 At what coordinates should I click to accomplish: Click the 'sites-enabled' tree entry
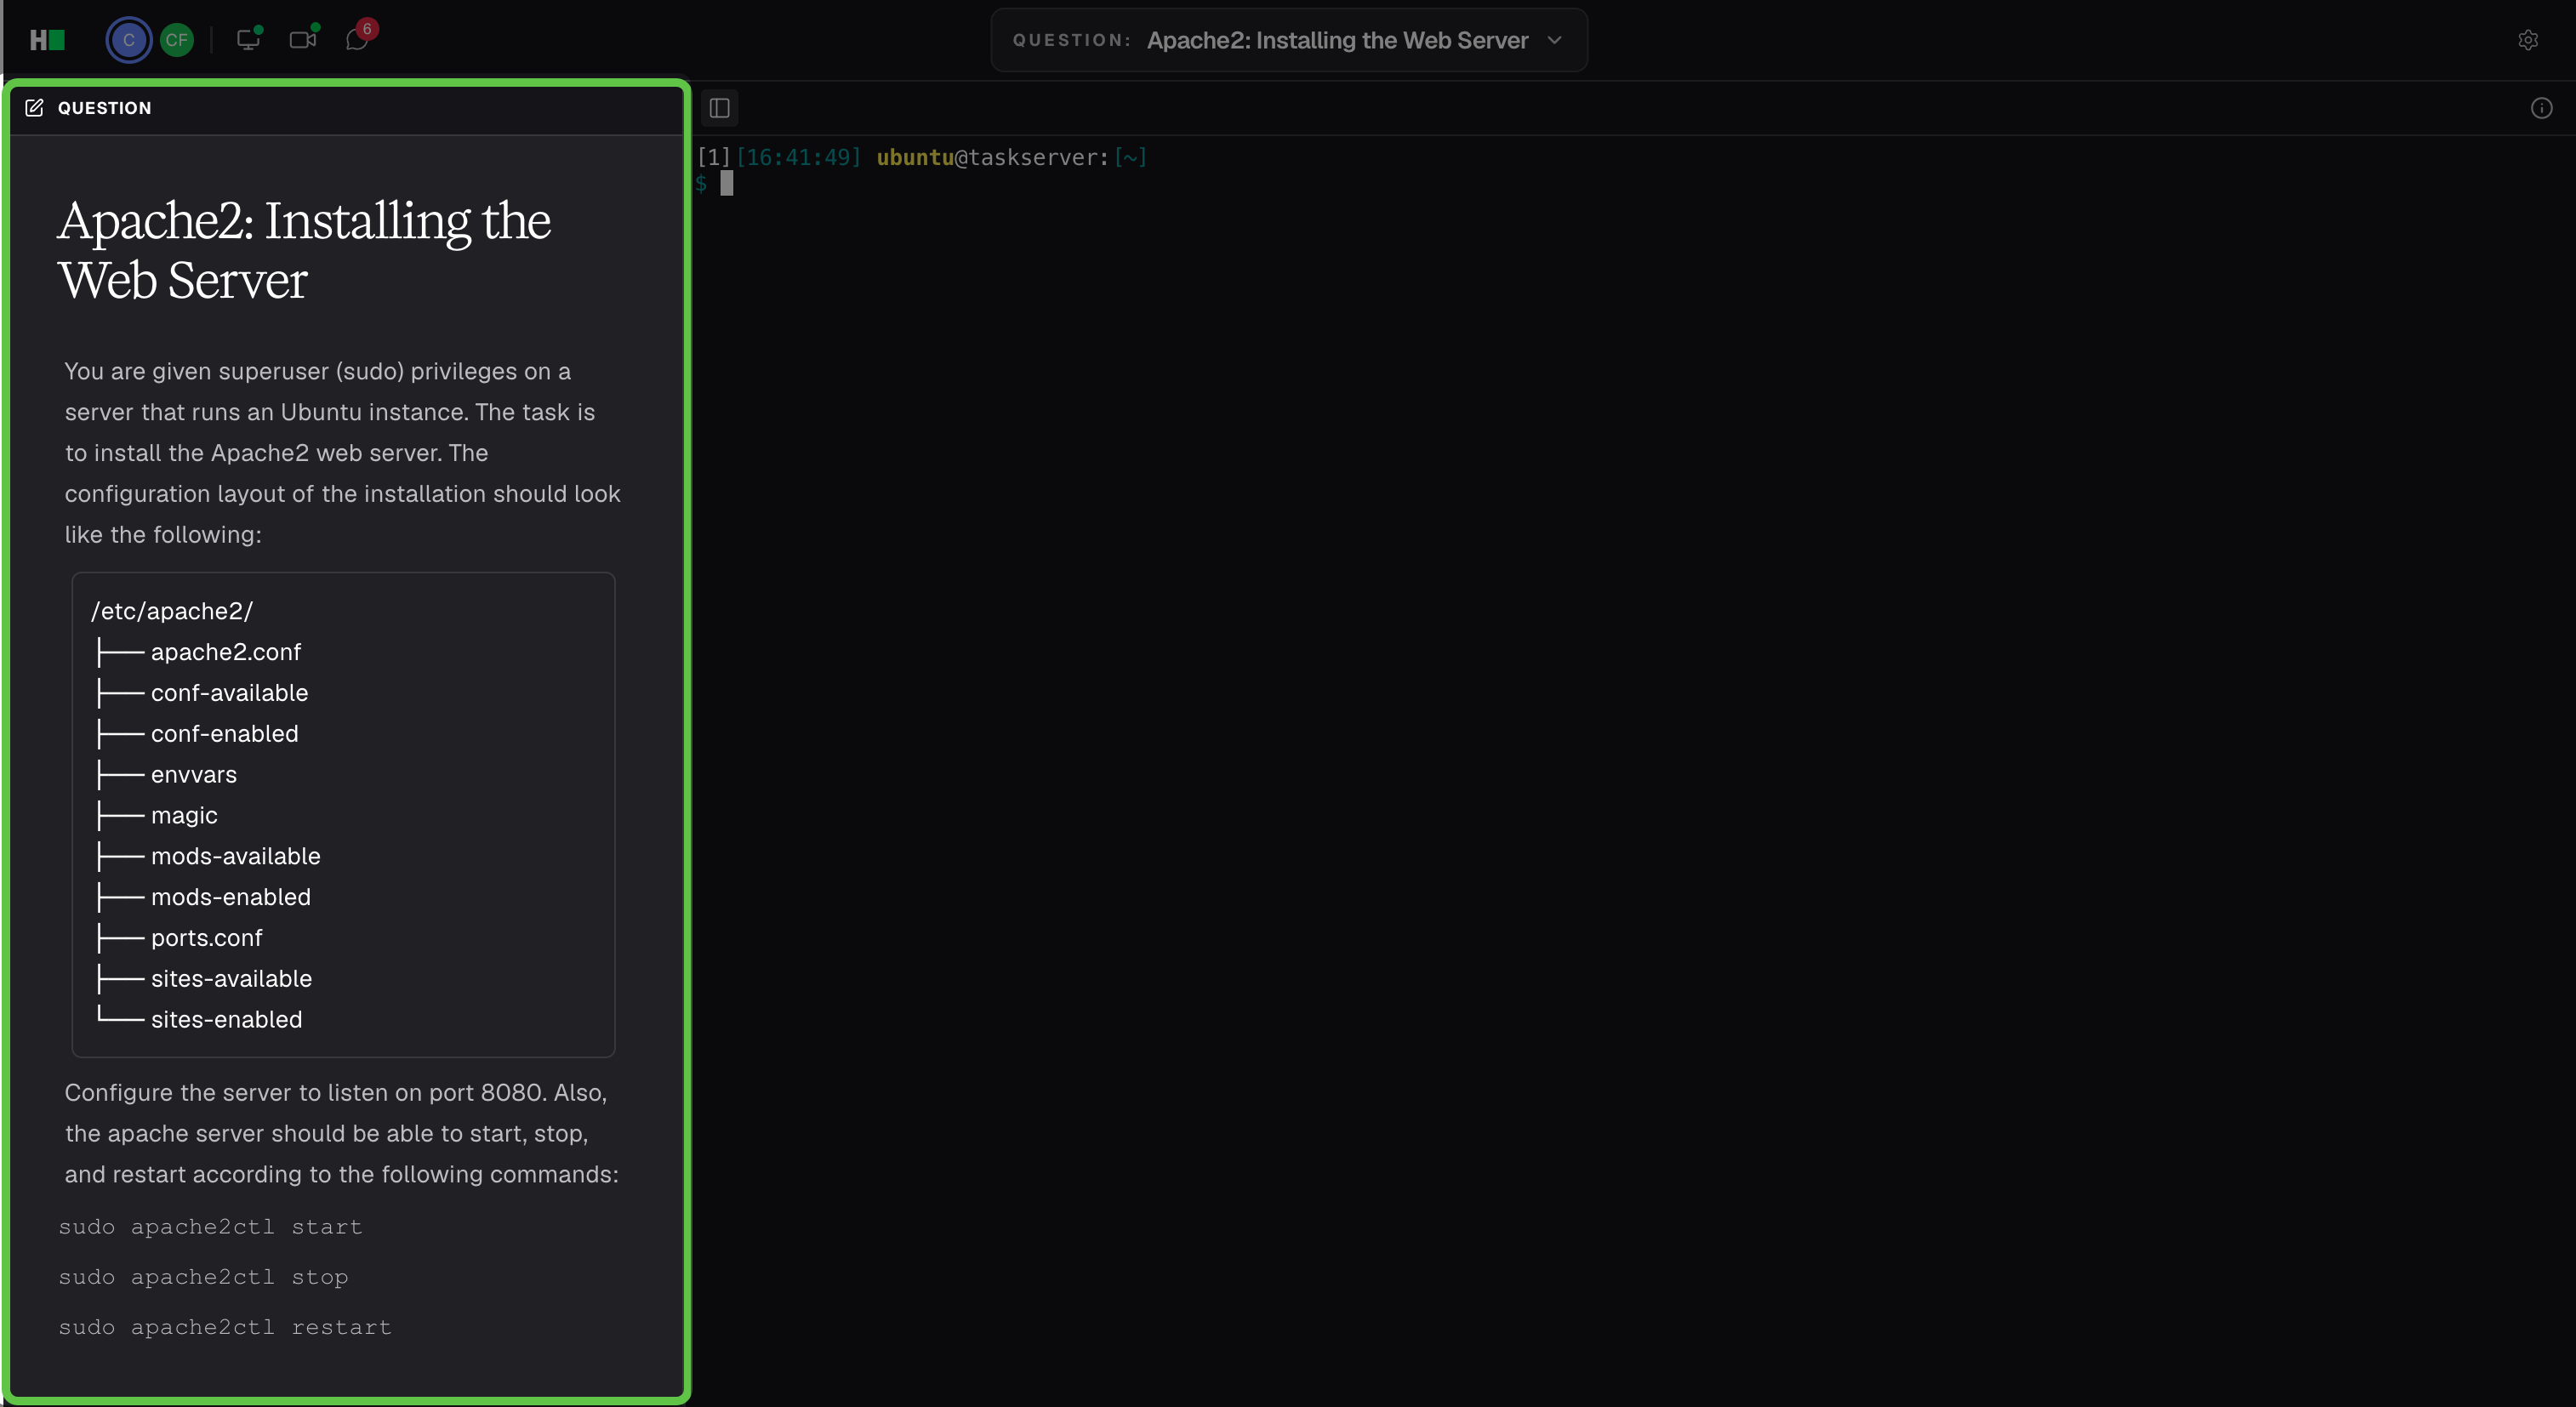pos(227,1020)
